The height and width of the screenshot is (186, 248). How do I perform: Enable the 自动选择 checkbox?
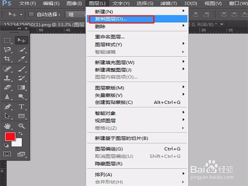click(x=31, y=14)
